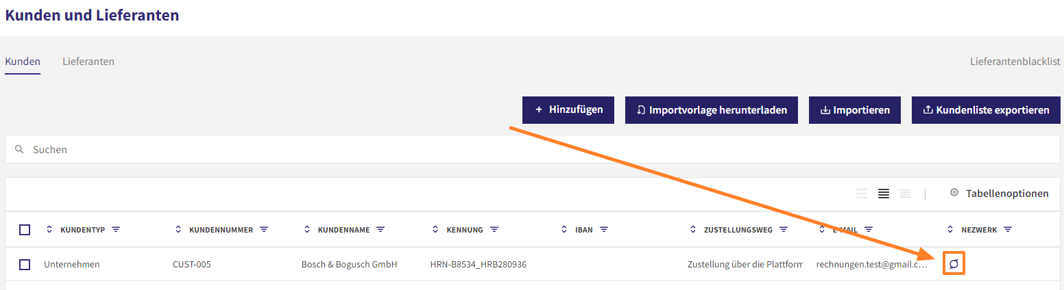Open filter for Kundenname column
Screen dimensions: 1064x290
point(380,230)
